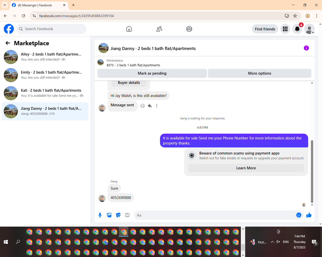Click the ENG language indicator
The image size is (322, 257).
tap(286, 242)
